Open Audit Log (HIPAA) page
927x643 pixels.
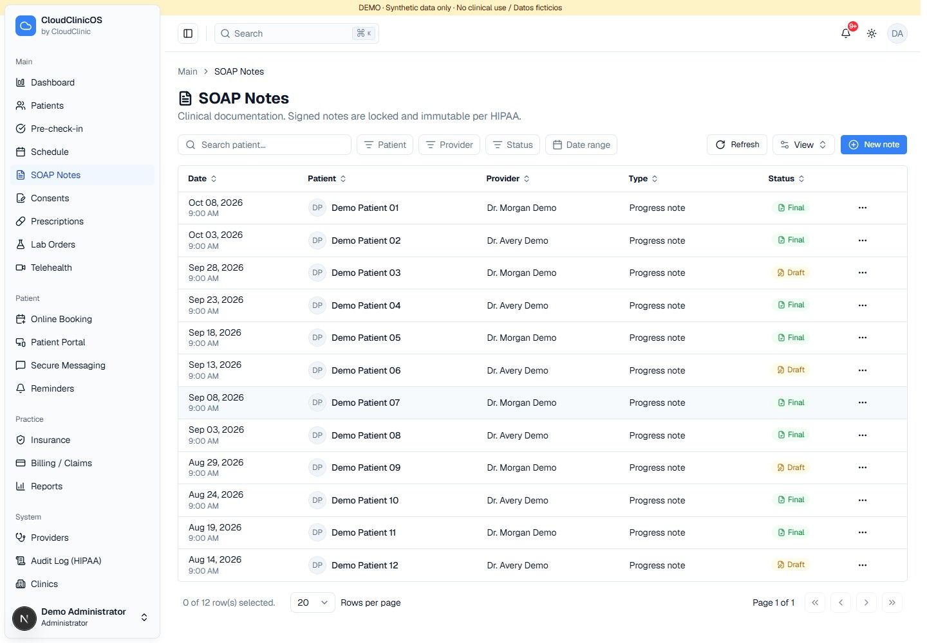[82, 561]
